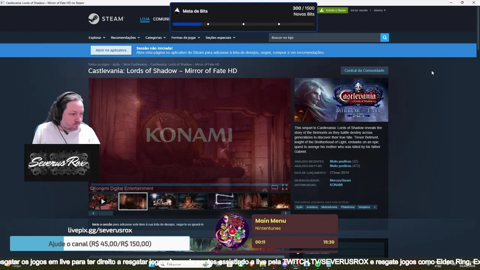480x270 pixels.
Task: Select the Plataforma tag
Action: point(348,207)
